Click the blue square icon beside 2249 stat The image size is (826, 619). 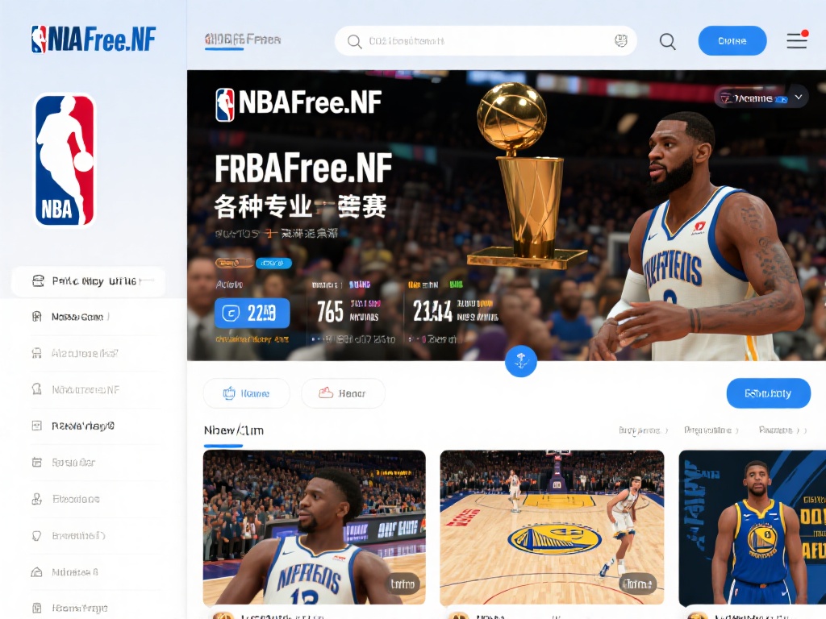[x=229, y=313]
